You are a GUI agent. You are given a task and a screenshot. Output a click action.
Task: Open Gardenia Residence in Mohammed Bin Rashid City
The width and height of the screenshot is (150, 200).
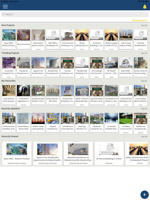click(78, 153)
